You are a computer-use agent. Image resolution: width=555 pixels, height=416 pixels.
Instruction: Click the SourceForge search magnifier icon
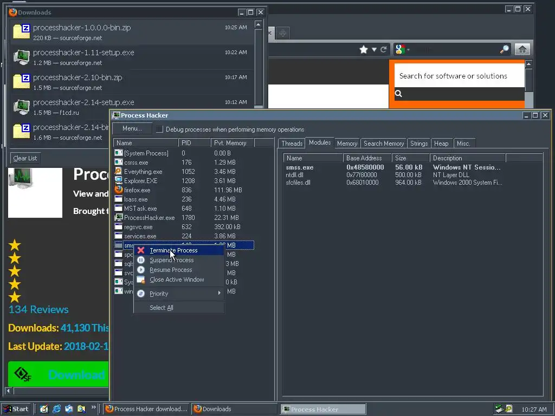[398, 93]
